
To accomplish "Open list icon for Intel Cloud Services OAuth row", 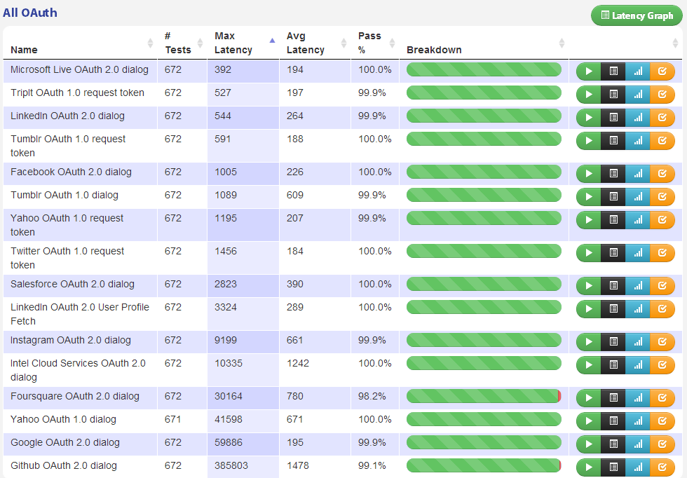I will pos(613,365).
